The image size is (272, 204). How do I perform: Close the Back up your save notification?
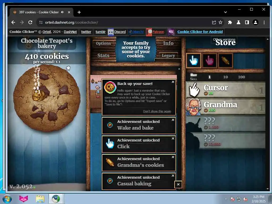(x=173, y=82)
